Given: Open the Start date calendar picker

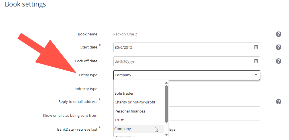Looking at the screenshot, I should point(256,47).
